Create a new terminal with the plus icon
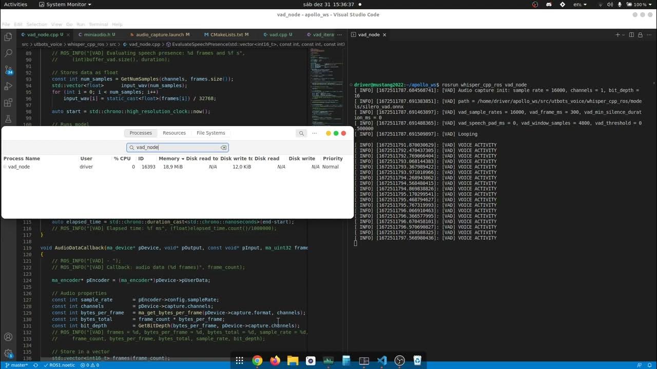The width and height of the screenshot is (657, 369). click(617, 35)
